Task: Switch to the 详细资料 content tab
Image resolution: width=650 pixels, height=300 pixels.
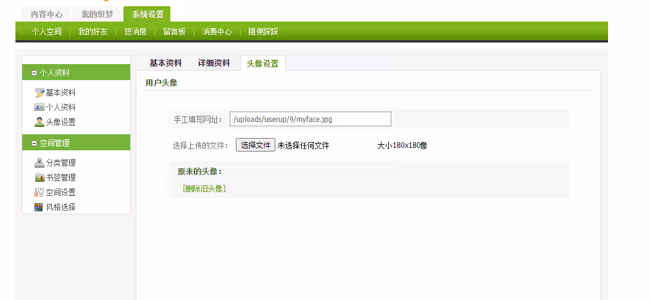Action: coord(214,63)
